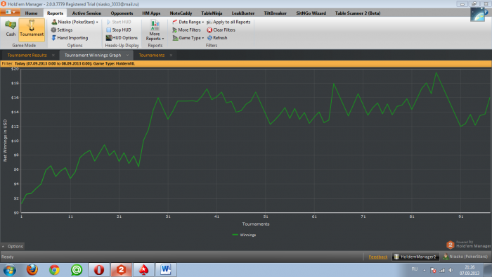The image size is (492, 277).
Task: Expand the Options panel
Action: tap(12, 246)
